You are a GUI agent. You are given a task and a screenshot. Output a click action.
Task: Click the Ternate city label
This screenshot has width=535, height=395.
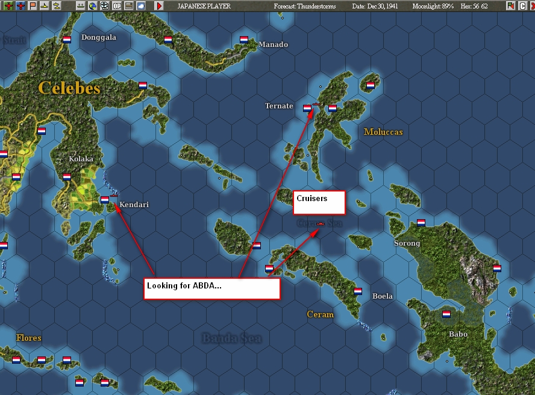279,106
